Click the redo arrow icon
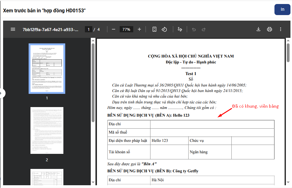Viewport: 292px width, 188px height. [x=204, y=30]
